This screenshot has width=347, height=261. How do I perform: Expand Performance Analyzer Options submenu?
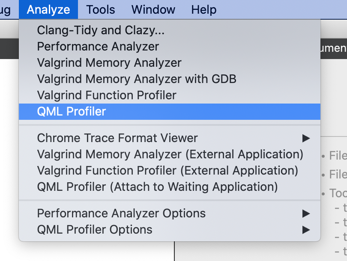coord(121,214)
